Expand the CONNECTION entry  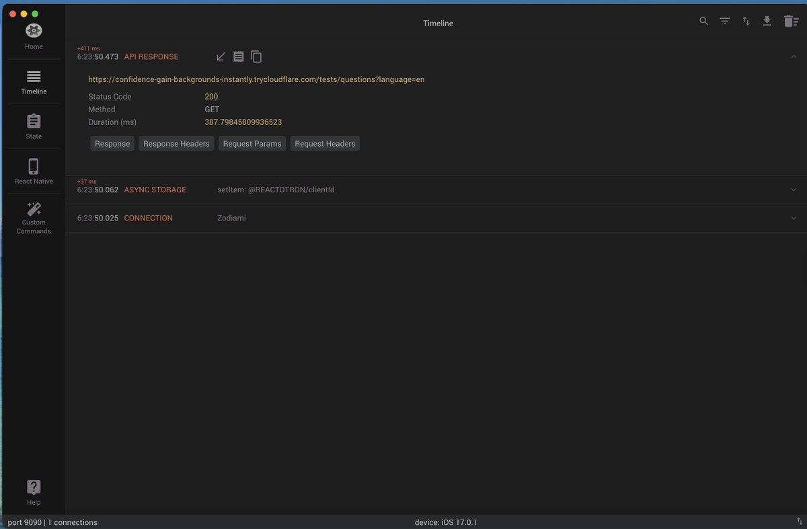click(x=794, y=218)
